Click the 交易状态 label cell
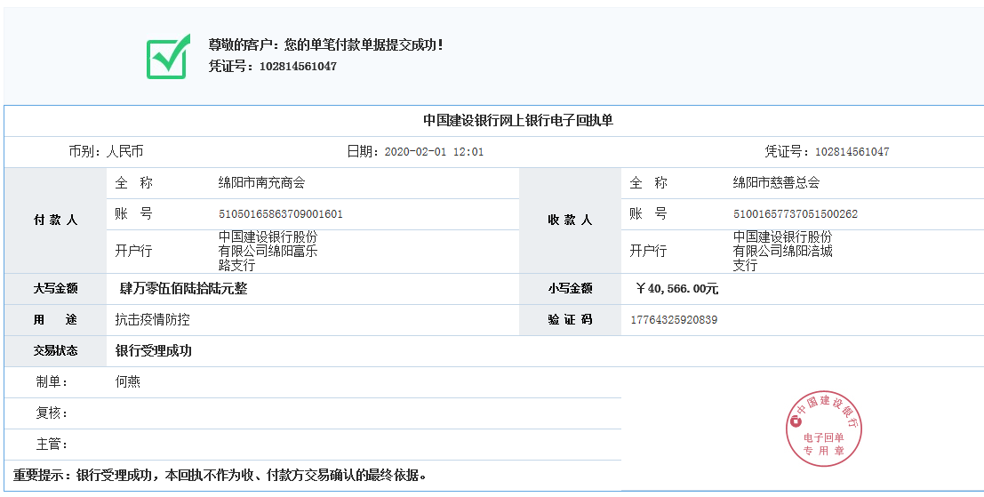 click(55, 351)
